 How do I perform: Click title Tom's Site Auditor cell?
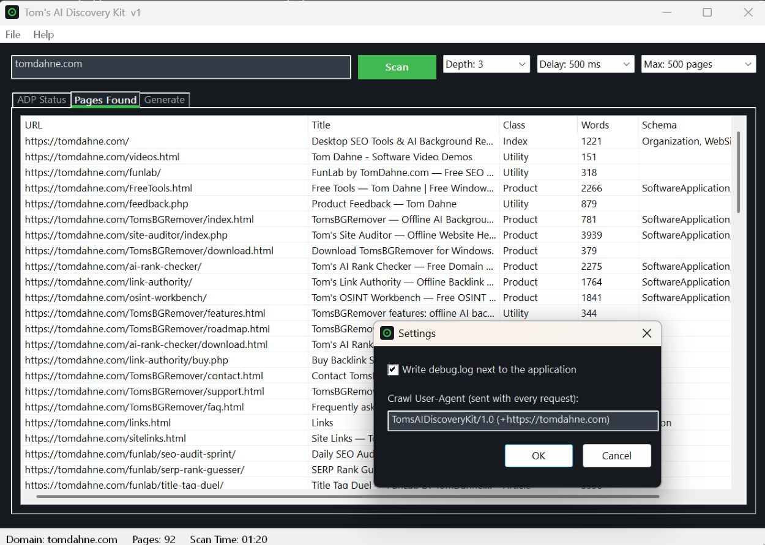(403, 235)
